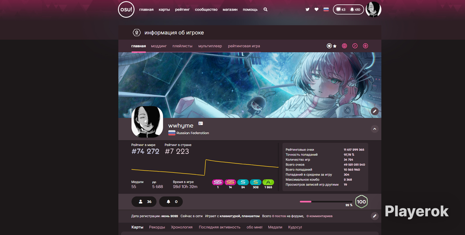This screenshot has width=465, height=235.
Task: Open followers button showing 36
Action: point(144,202)
